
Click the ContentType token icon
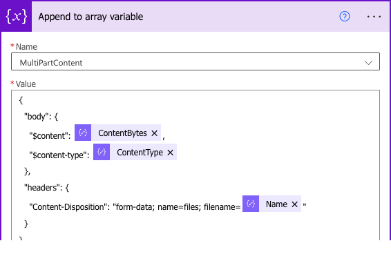[102, 152]
